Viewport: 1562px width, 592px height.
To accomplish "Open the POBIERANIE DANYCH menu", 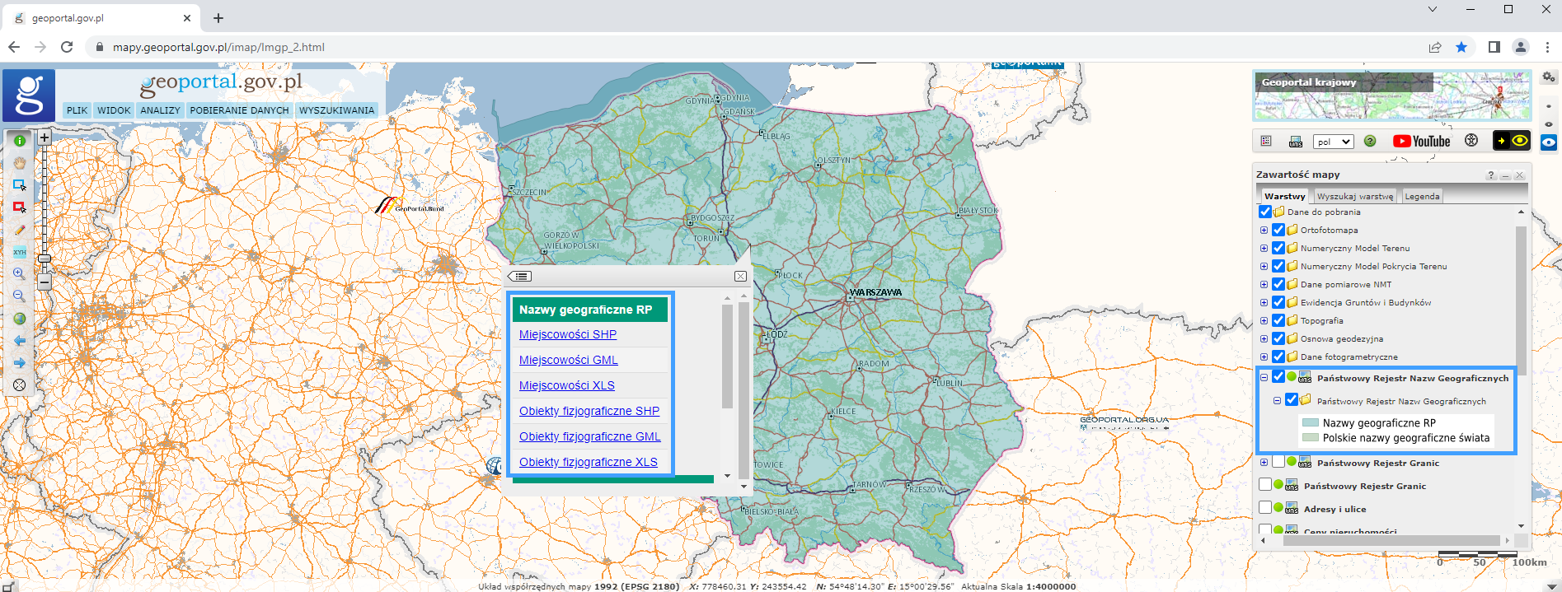I will point(239,110).
